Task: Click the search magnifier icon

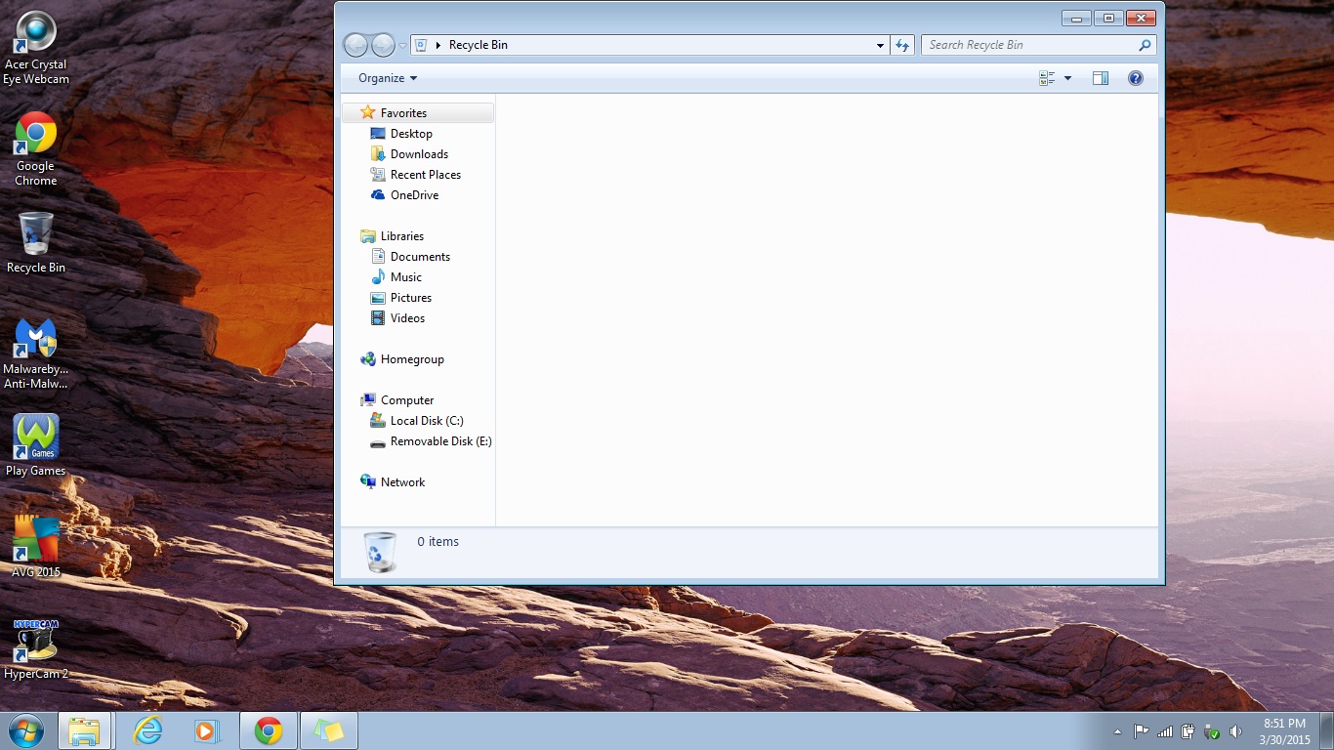Action: (x=1146, y=45)
